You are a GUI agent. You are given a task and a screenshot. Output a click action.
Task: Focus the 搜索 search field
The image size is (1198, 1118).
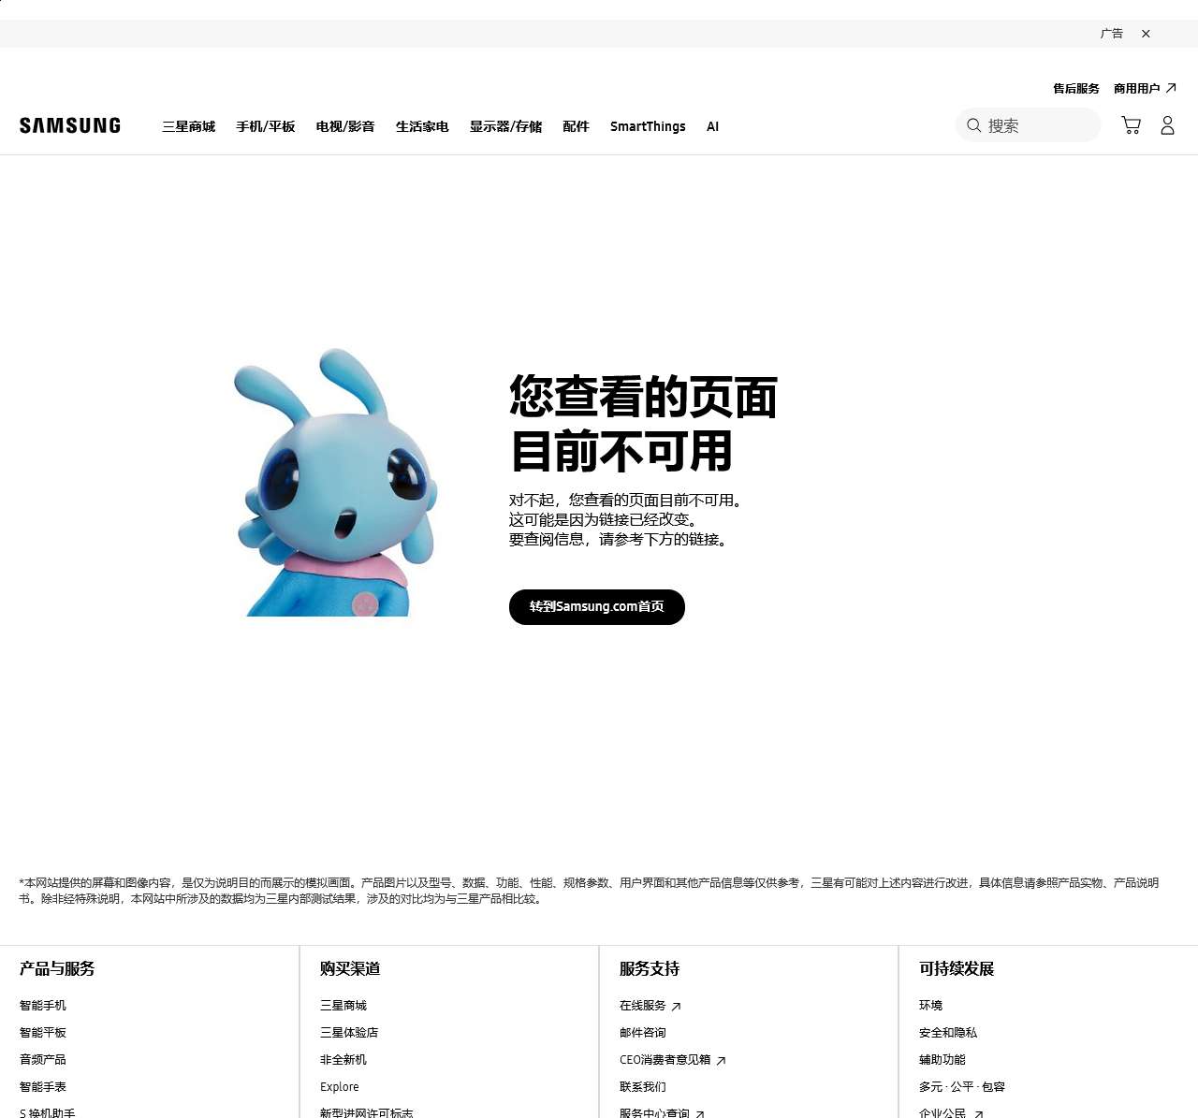(x=1029, y=125)
